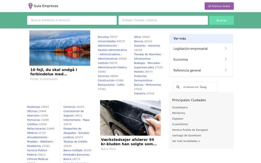The image size is (261, 163).
Task: Open the Referencia general entry
Action: click(201, 70)
